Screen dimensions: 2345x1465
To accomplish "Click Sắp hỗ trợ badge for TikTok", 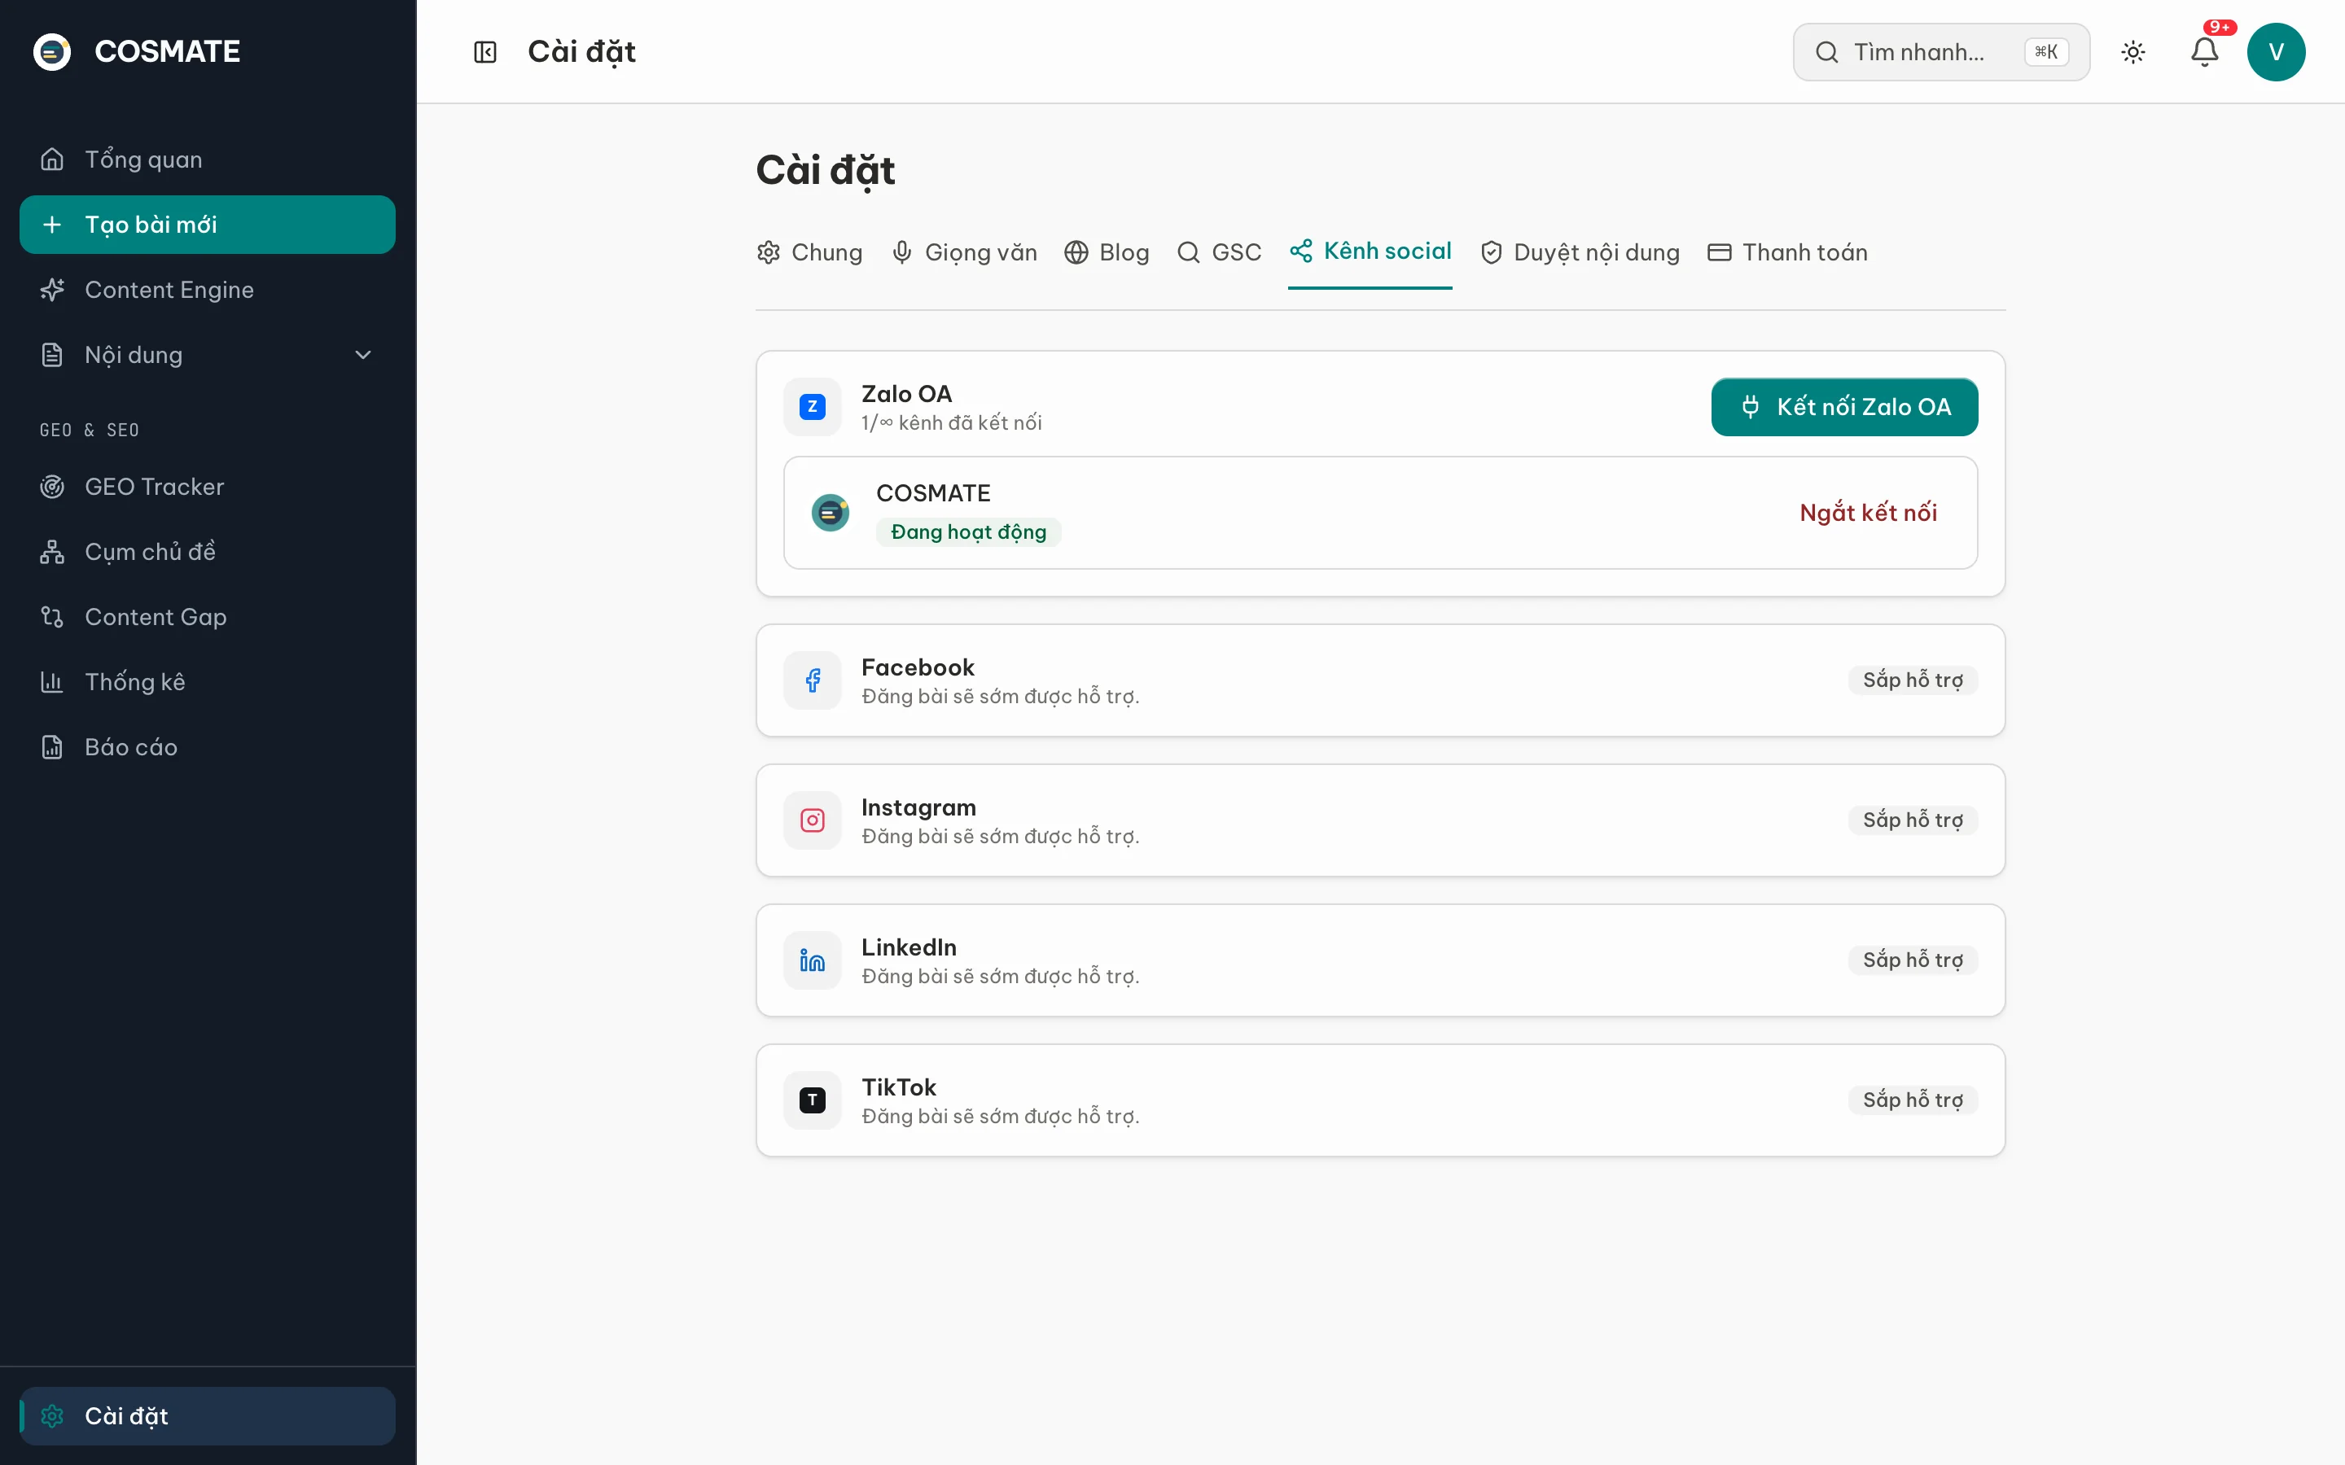I will (1912, 1100).
